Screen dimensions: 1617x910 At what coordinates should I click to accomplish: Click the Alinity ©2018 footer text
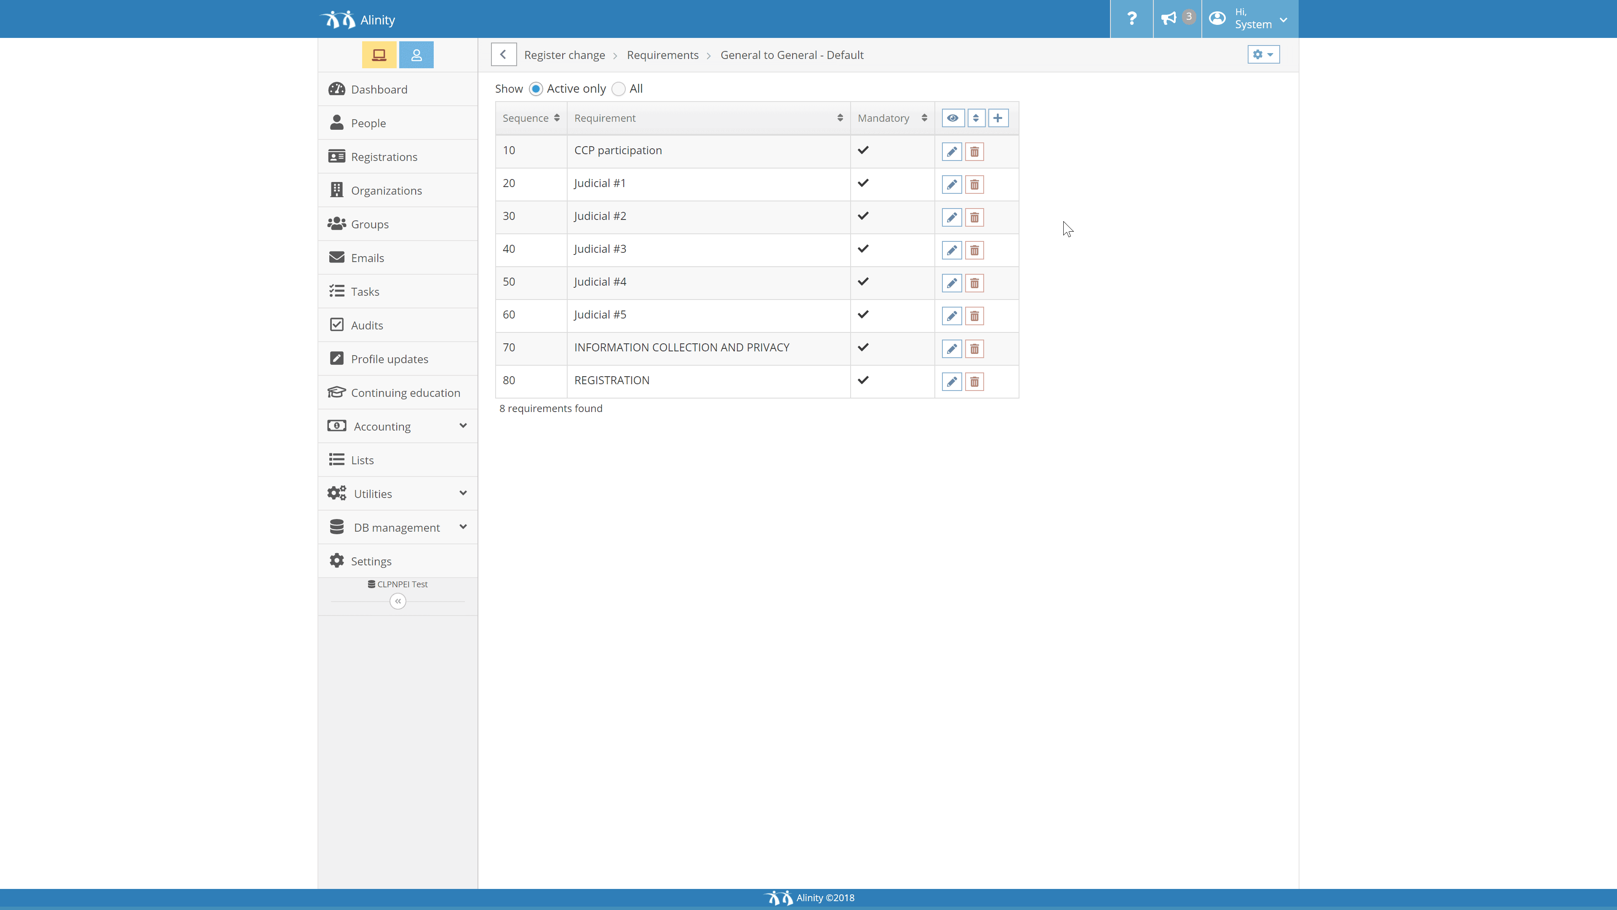(x=825, y=898)
